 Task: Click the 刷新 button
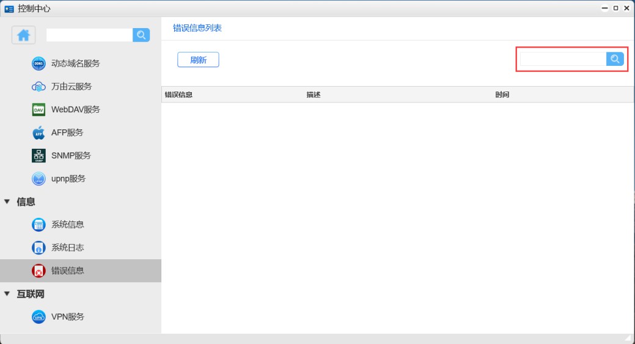point(198,60)
